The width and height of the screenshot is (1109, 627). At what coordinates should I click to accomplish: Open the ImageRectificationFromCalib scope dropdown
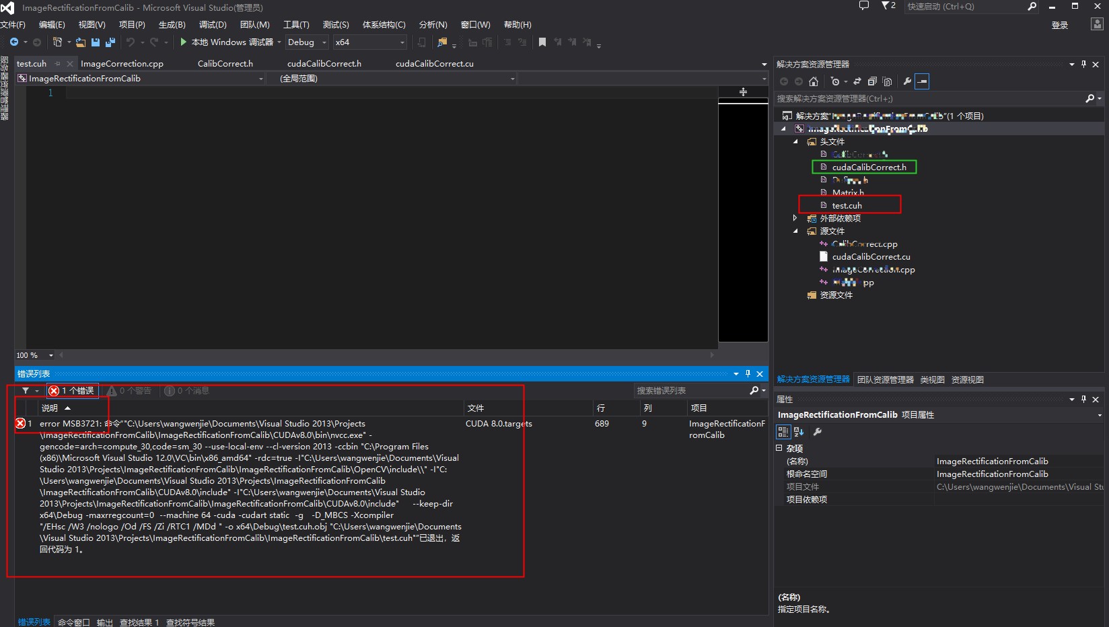coord(141,79)
